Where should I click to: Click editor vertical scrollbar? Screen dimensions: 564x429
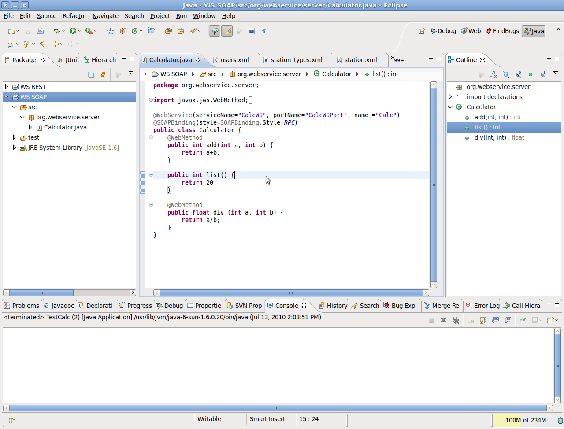434,185
